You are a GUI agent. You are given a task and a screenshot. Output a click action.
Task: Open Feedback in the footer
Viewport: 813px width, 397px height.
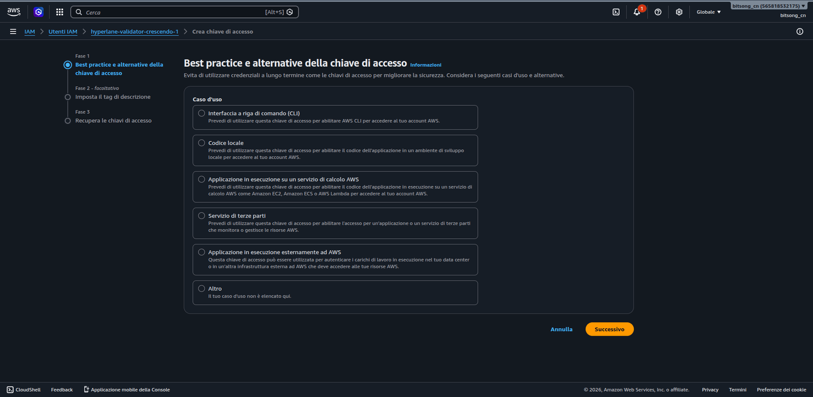tap(62, 390)
